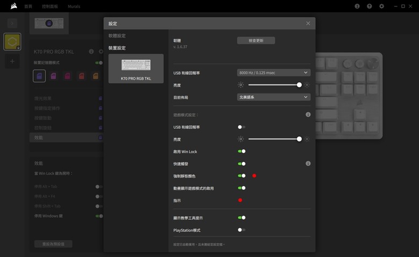The image size is (419, 257).
Task: Select 效能 menu item
Action: tap(66, 137)
